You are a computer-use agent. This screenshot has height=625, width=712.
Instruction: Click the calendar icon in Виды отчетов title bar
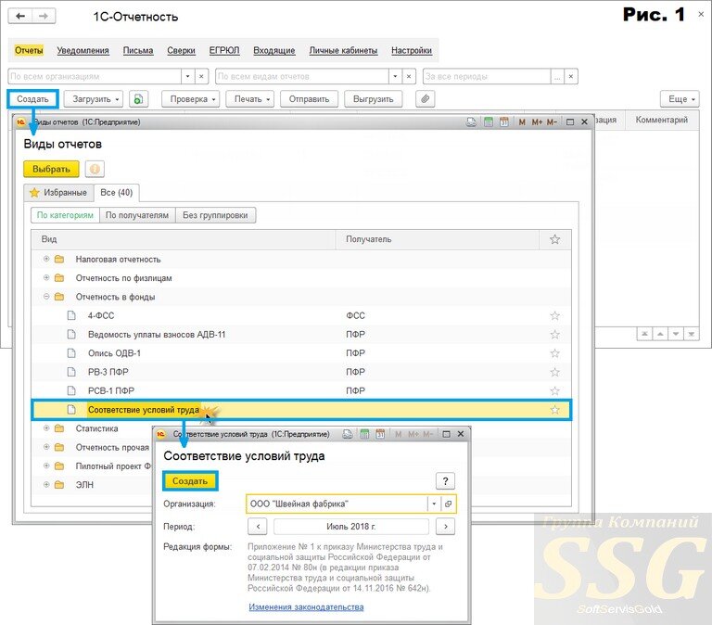[x=503, y=121]
